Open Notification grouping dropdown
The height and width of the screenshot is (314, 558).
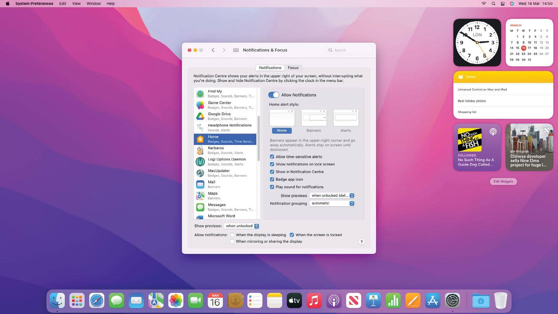332,203
